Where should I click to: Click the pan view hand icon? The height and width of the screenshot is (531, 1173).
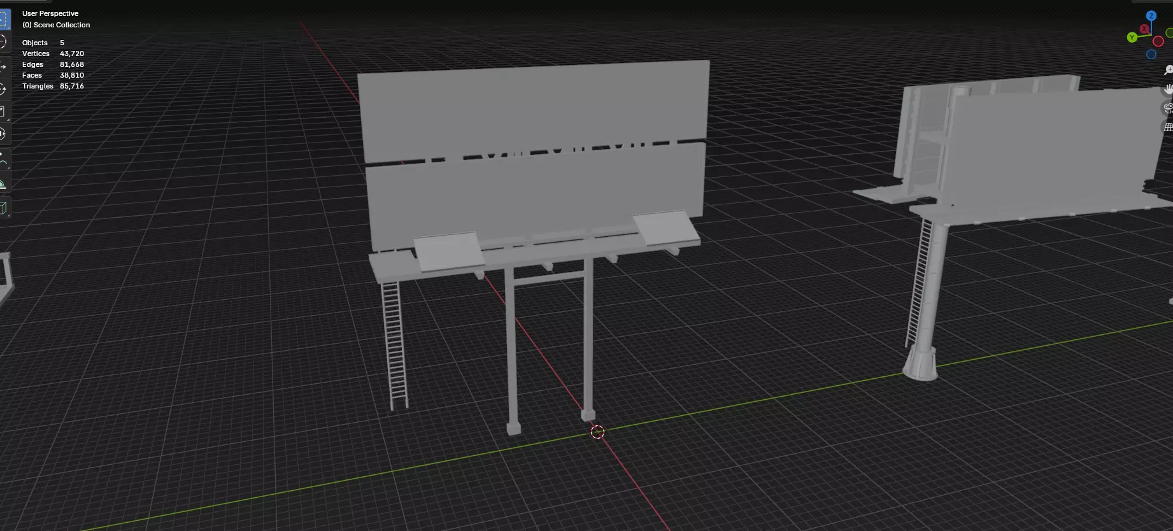[x=1169, y=89]
